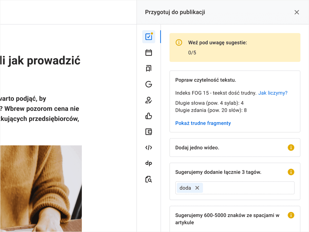
Task: Click Pokaż trudne fragmenty link
Action: pyautogui.click(x=203, y=123)
